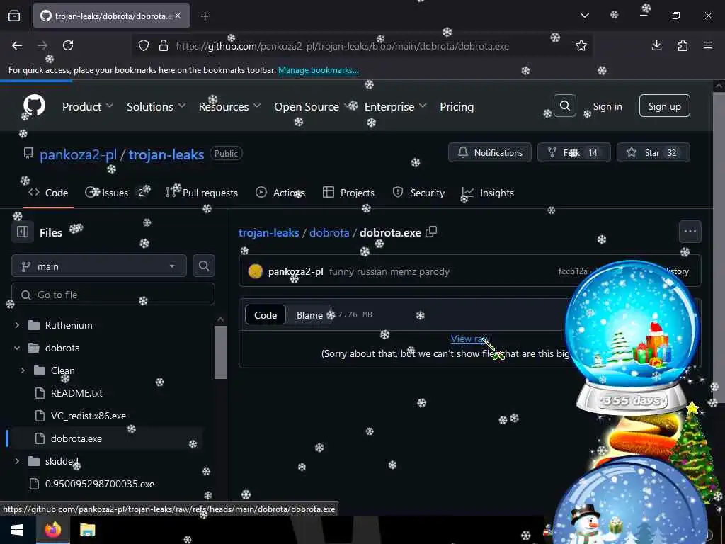This screenshot has width=725, height=544.
Task: Open the extensions puzzle icon
Action: [683, 45]
